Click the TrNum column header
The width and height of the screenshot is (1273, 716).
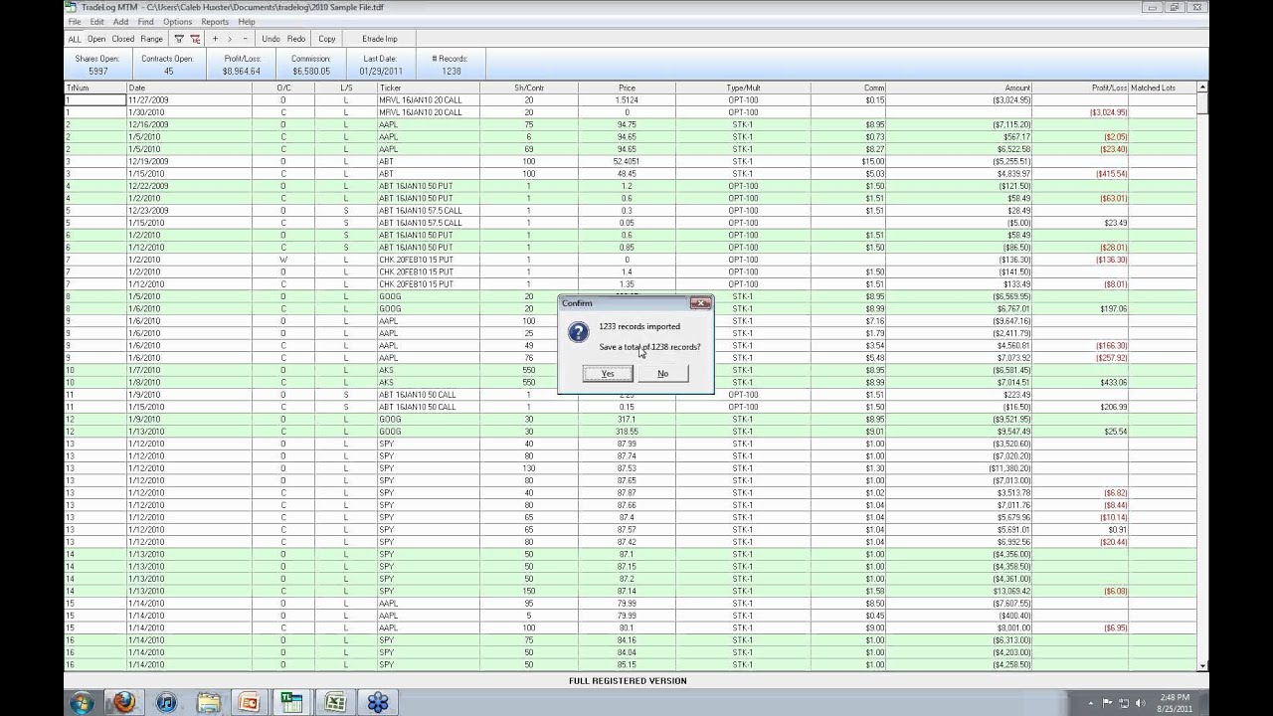(95, 88)
